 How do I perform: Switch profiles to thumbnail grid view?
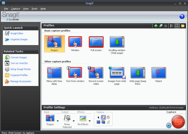(x=177, y=26)
